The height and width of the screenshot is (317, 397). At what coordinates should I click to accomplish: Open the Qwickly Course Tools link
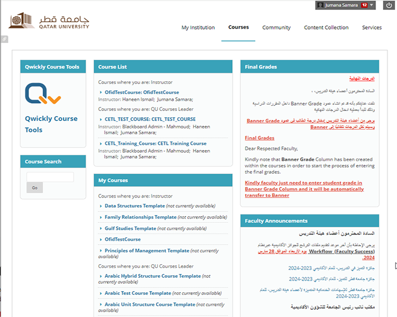pos(51,124)
